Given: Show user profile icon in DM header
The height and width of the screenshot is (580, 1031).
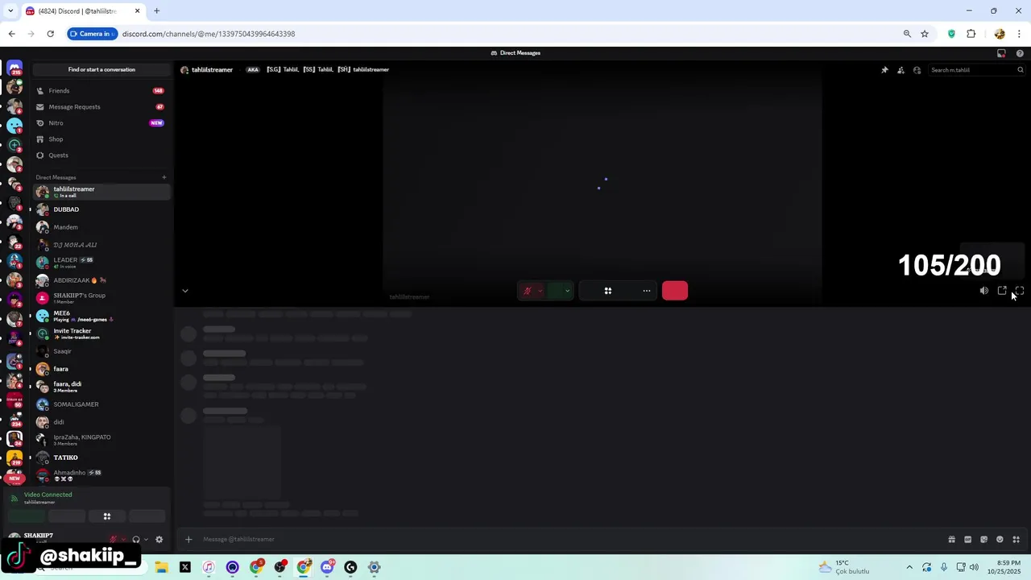Looking at the screenshot, I should (x=917, y=70).
